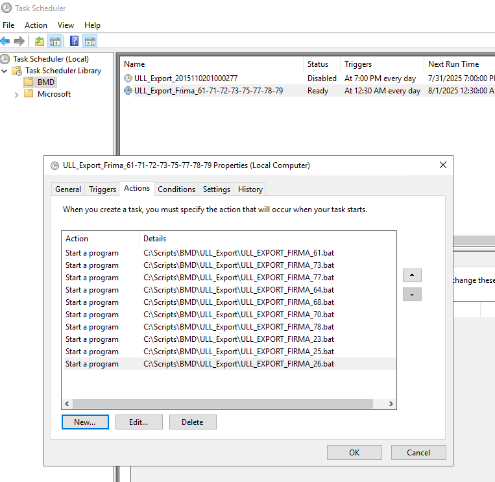This screenshot has height=482, width=495.
Task: Open the View menu
Action: pos(66,25)
